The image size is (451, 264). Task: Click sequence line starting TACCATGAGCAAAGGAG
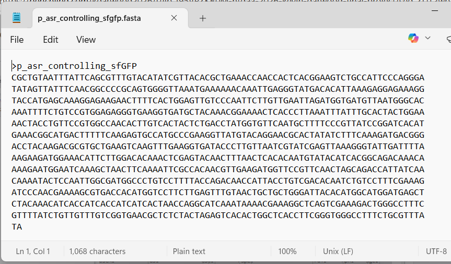pyautogui.click(x=218, y=101)
